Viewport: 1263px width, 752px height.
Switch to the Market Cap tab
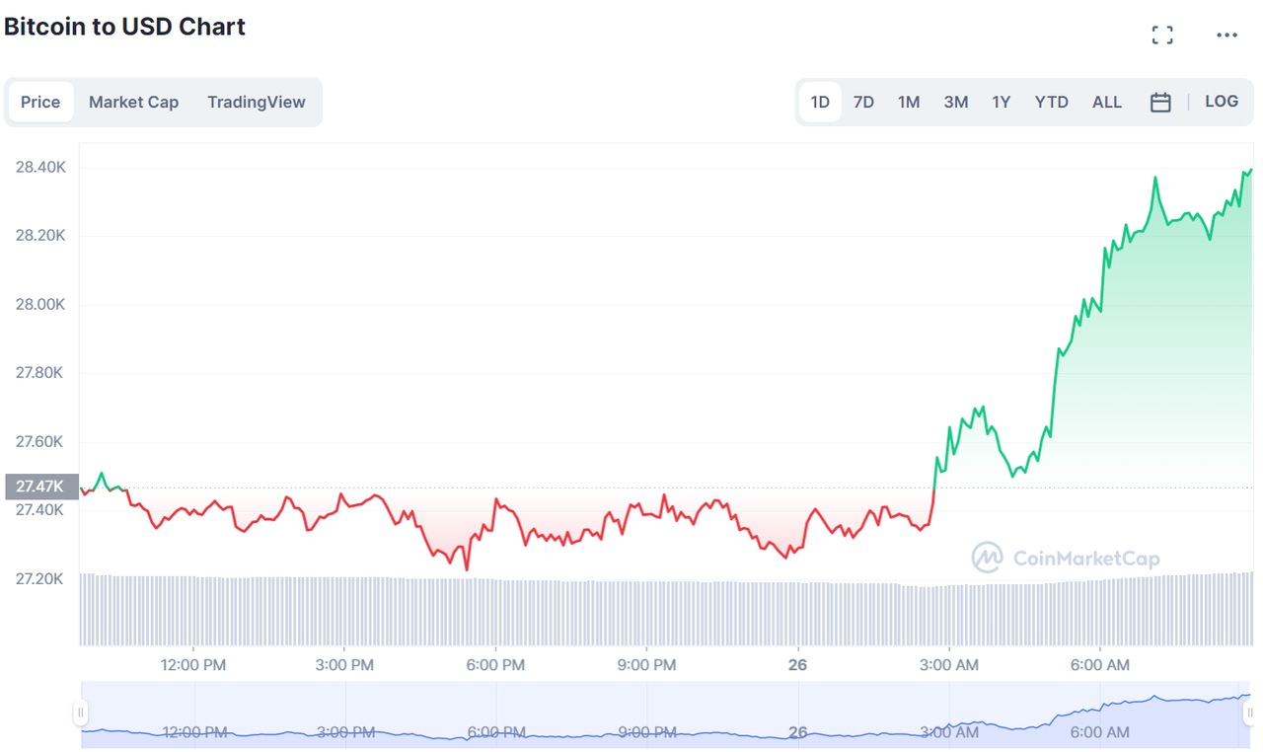coord(133,102)
